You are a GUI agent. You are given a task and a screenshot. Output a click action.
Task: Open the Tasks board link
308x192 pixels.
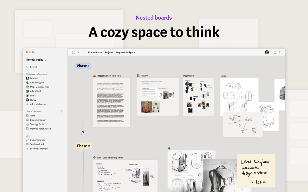[32, 116]
